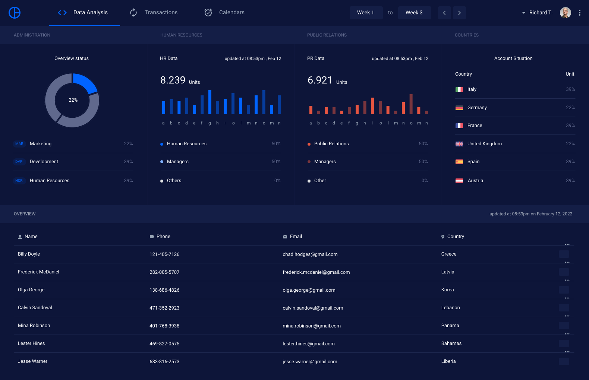This screenshot has height=380, width=589.
Task: Click Richard T.'s profile avatar
Action: pos(565,13)
